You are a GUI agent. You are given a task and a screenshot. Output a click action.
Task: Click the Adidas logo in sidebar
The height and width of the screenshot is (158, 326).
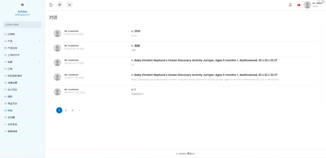22,5
